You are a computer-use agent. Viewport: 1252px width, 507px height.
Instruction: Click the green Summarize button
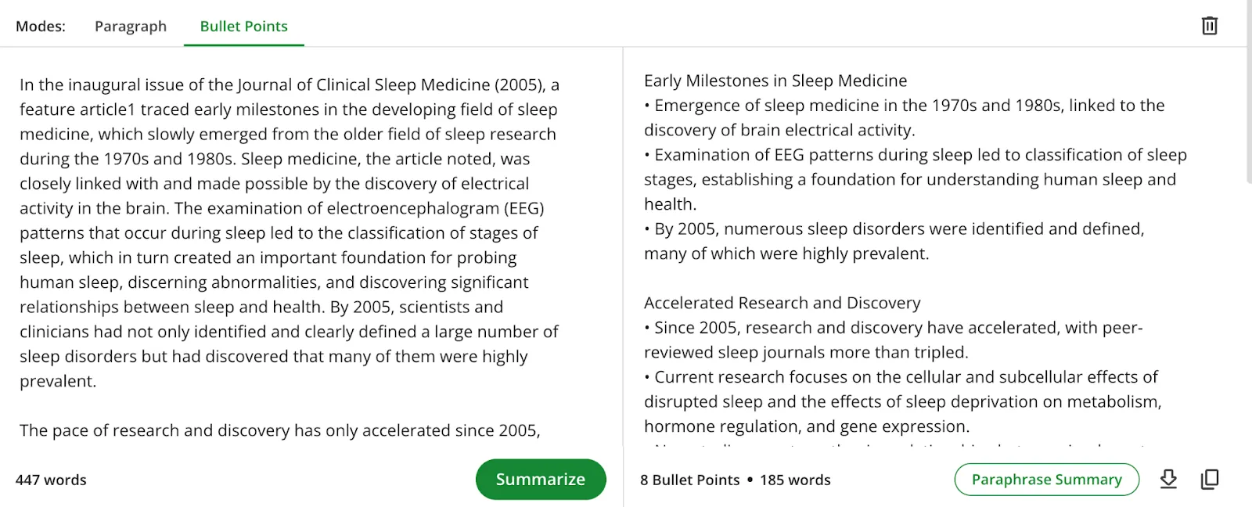click(x=541, y=479)
